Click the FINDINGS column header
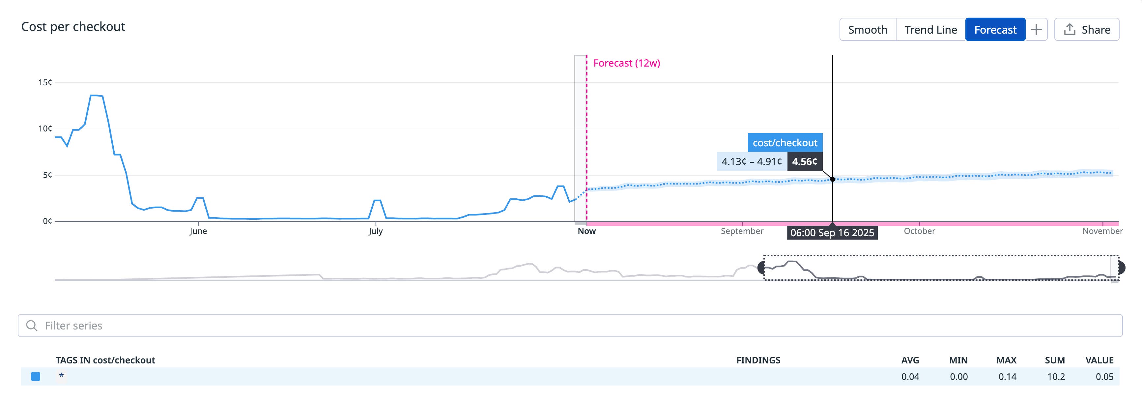Viewport: 1142px width, 400px height. pos(758,360)
